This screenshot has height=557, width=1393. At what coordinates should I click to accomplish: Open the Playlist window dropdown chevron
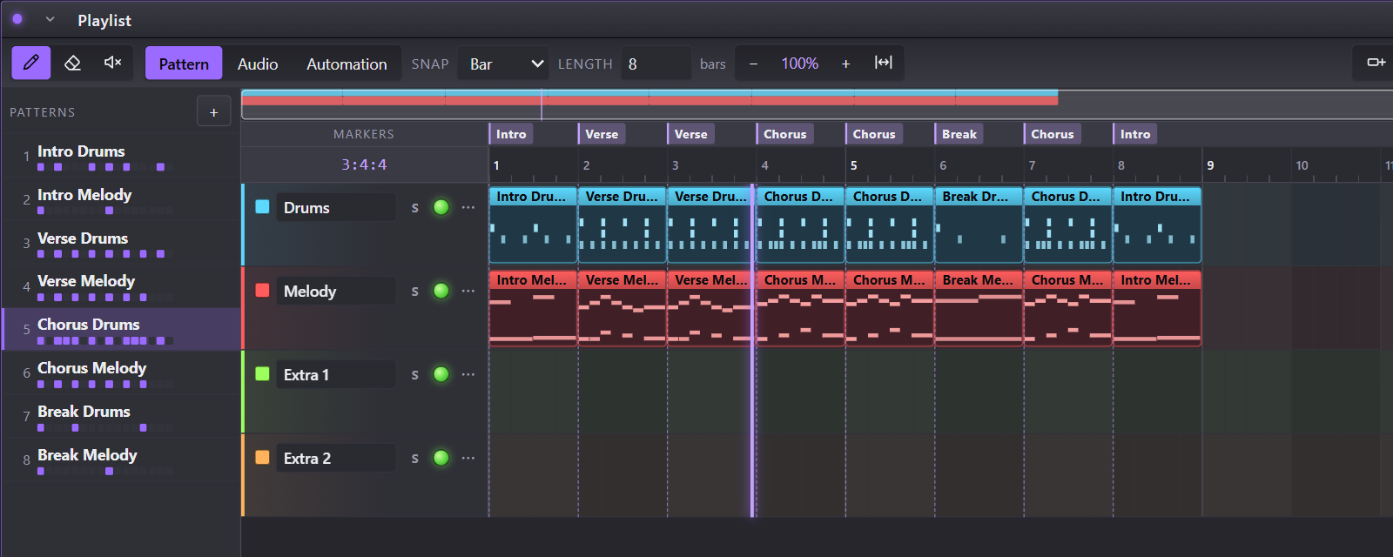50,19
